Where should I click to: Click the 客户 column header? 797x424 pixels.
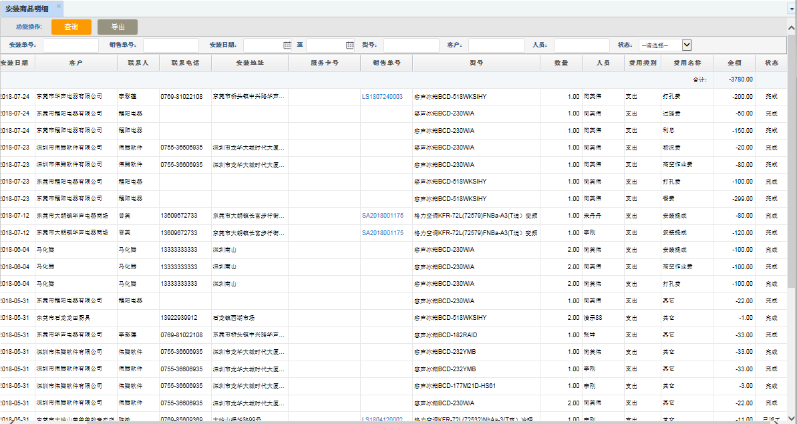[75, 63]
